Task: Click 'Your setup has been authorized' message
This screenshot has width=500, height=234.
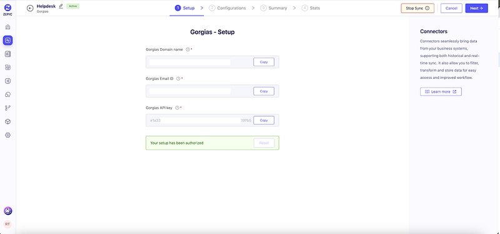Action: click(177, 143)
